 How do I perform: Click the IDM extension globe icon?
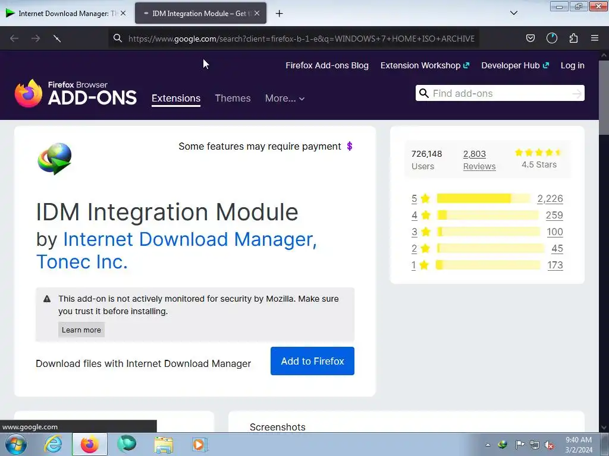click(54, 159)
